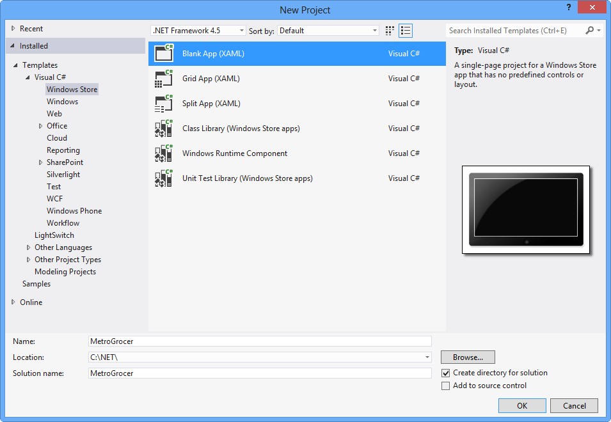Switch to small icons grid view

390,30
